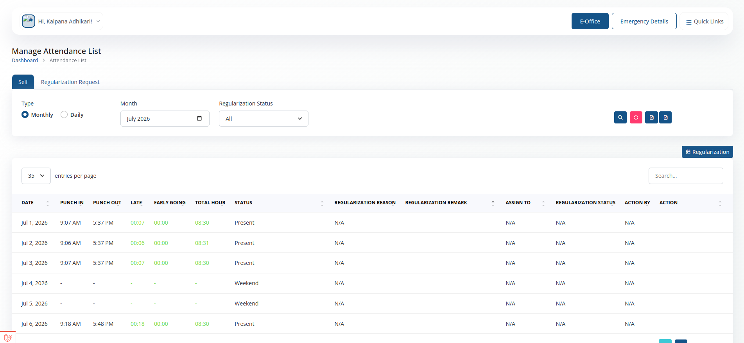Open Laravel debugbar icon at bottom corner
Image resolution: width=744 pixels, height=343 pixels.
(8, 338)
